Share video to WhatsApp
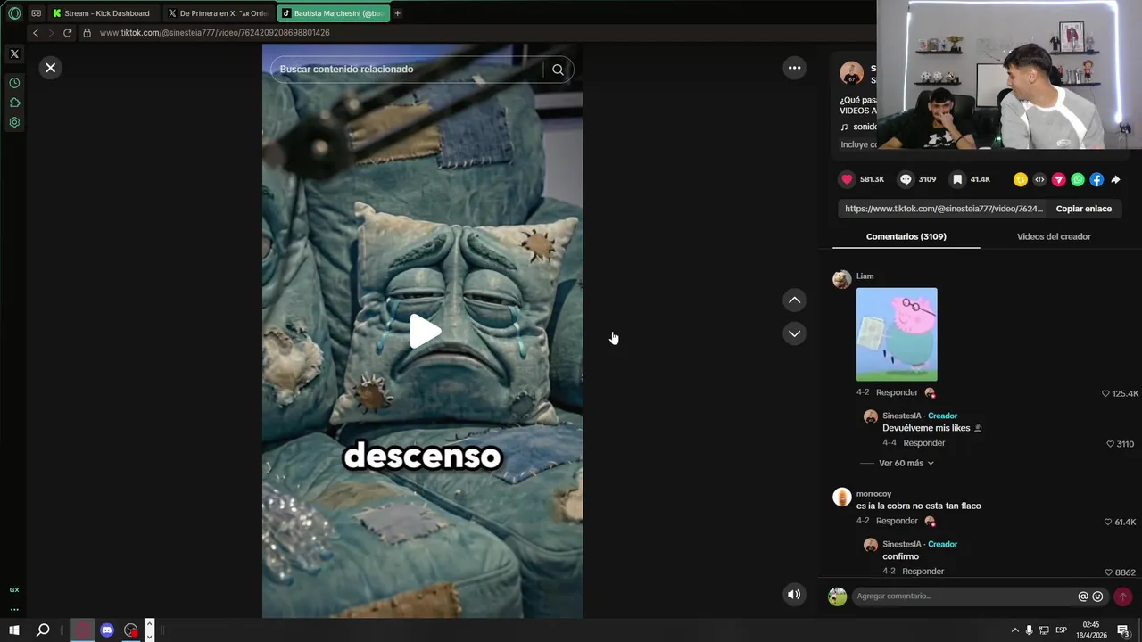The width and height of the screenshot is (1142, 642). 1078,179
